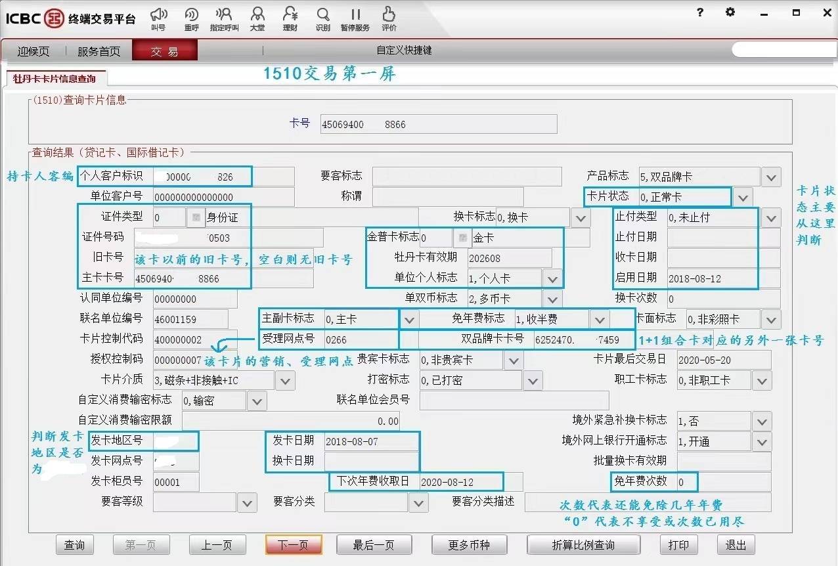Select the 牡丹卡卡片信息查询 tab
The image size is (838, 566).
click(x=56, y=79)
